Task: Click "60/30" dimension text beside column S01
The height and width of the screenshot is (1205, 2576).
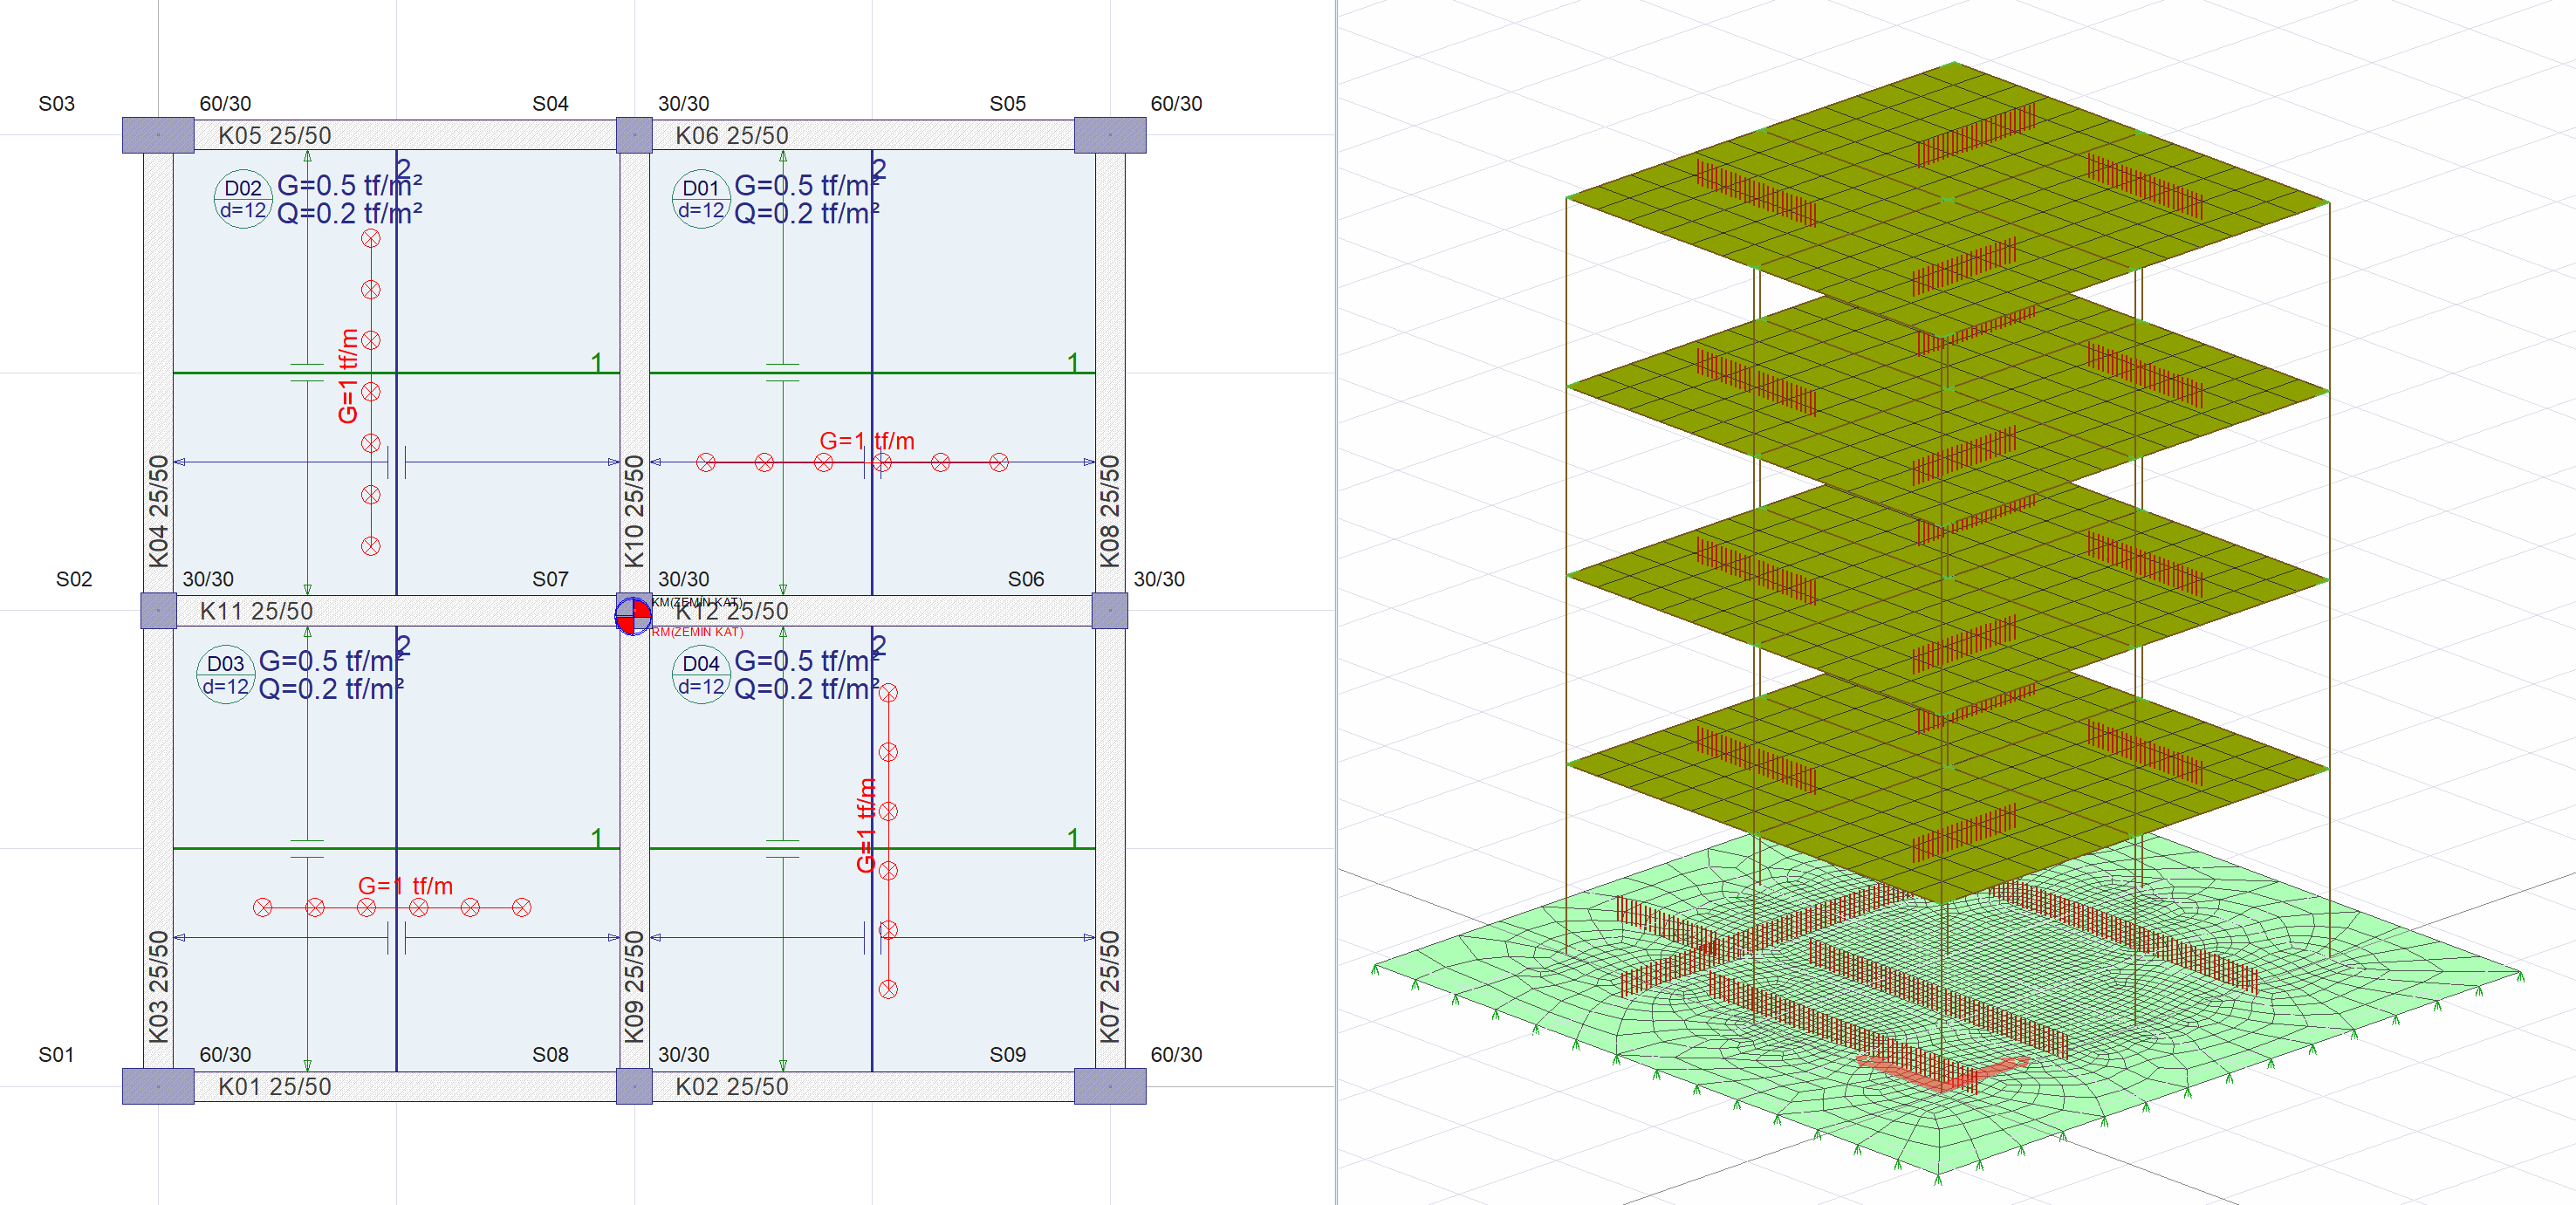Action: click(225, 1055)
